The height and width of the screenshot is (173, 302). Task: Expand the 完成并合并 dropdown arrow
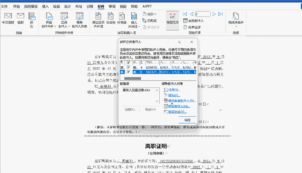point(236,27)
